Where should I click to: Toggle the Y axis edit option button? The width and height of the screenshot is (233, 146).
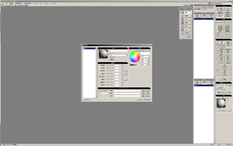[x=221, y=85]
